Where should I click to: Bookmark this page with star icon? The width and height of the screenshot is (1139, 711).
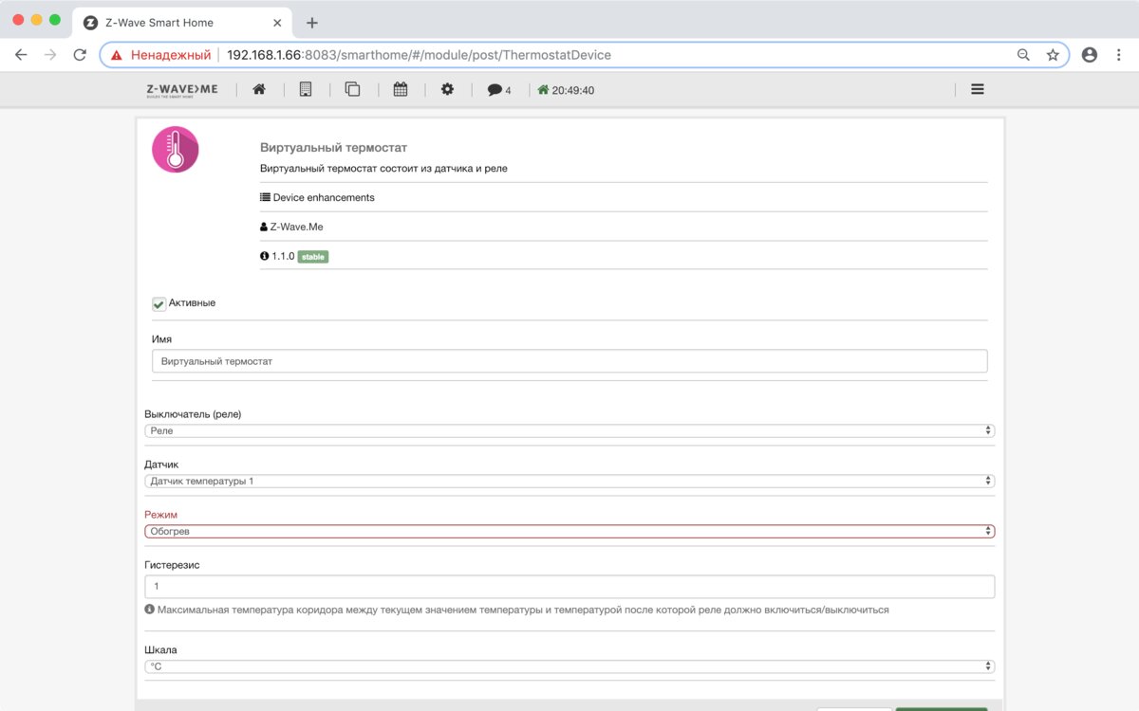(x=1053, y=55)
